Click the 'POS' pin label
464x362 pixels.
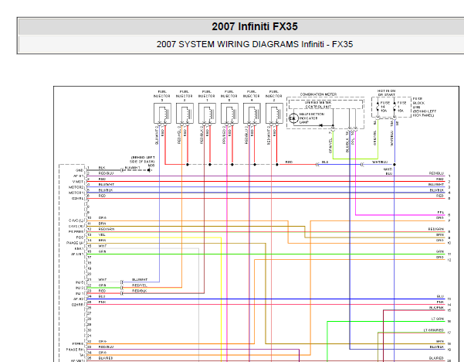pos(80,237)
